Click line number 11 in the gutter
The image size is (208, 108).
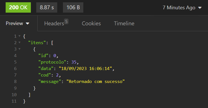point(14,101)
